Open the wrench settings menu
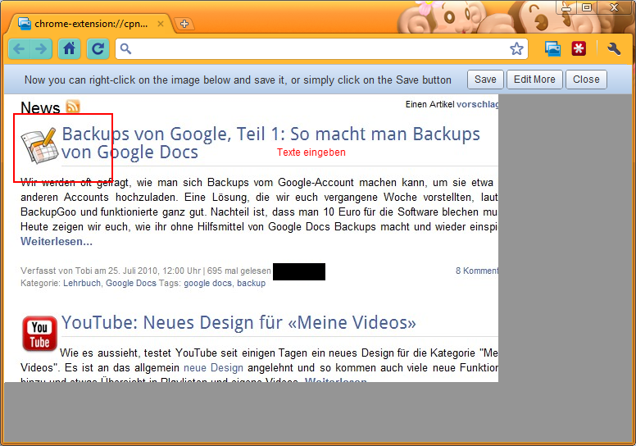636x446 pixels. 614,49
